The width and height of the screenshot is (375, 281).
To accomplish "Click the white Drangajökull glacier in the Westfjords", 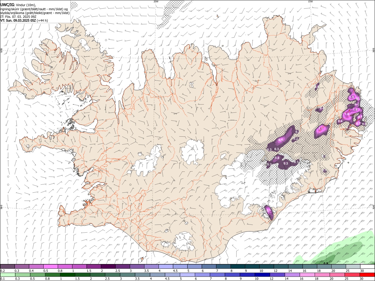I will point(85,44).
